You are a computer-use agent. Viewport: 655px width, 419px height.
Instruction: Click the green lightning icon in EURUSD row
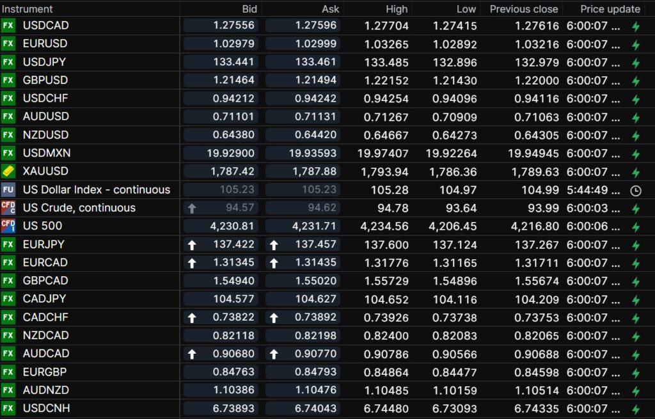[635, 45]
